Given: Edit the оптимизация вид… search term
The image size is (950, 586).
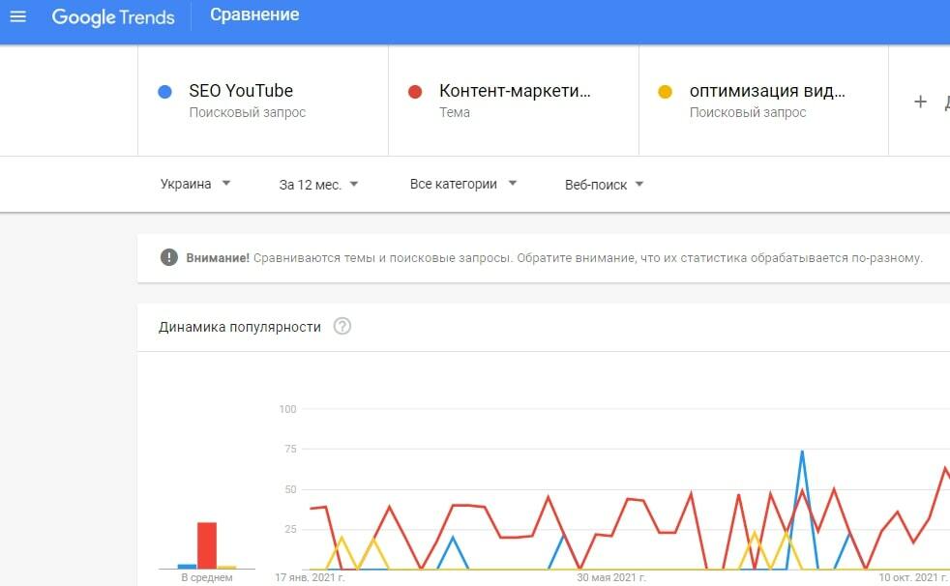Looking at the screenshot, I should (767, 91).
